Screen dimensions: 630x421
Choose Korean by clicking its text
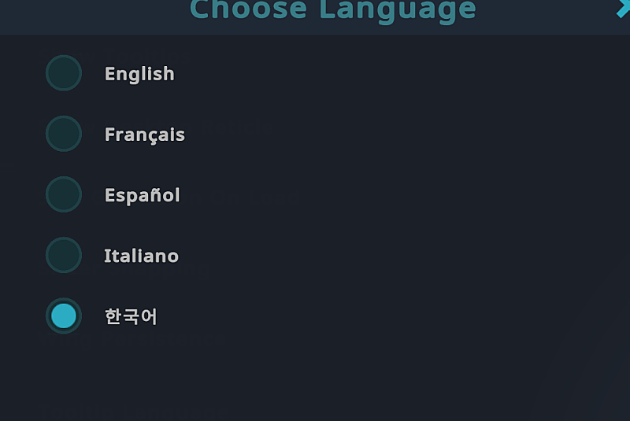[132, 316]
